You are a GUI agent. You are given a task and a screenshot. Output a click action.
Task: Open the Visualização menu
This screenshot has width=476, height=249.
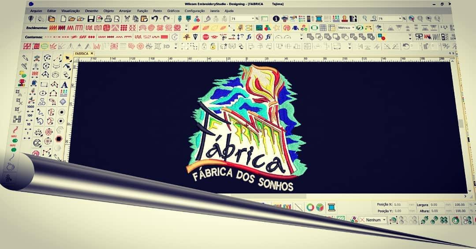tap(71, 11)
